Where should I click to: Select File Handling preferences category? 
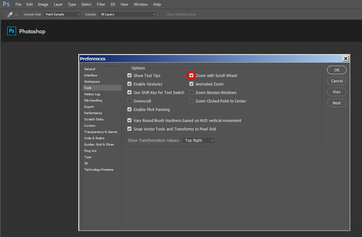tap(102, 100)
